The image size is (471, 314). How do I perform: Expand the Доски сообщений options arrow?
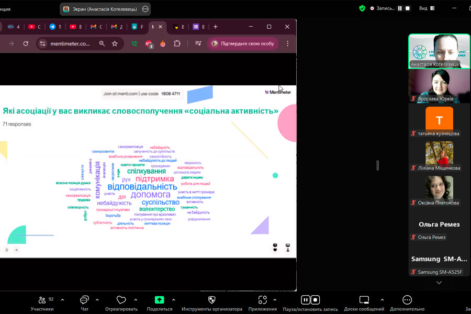click(x=382, y=300)
